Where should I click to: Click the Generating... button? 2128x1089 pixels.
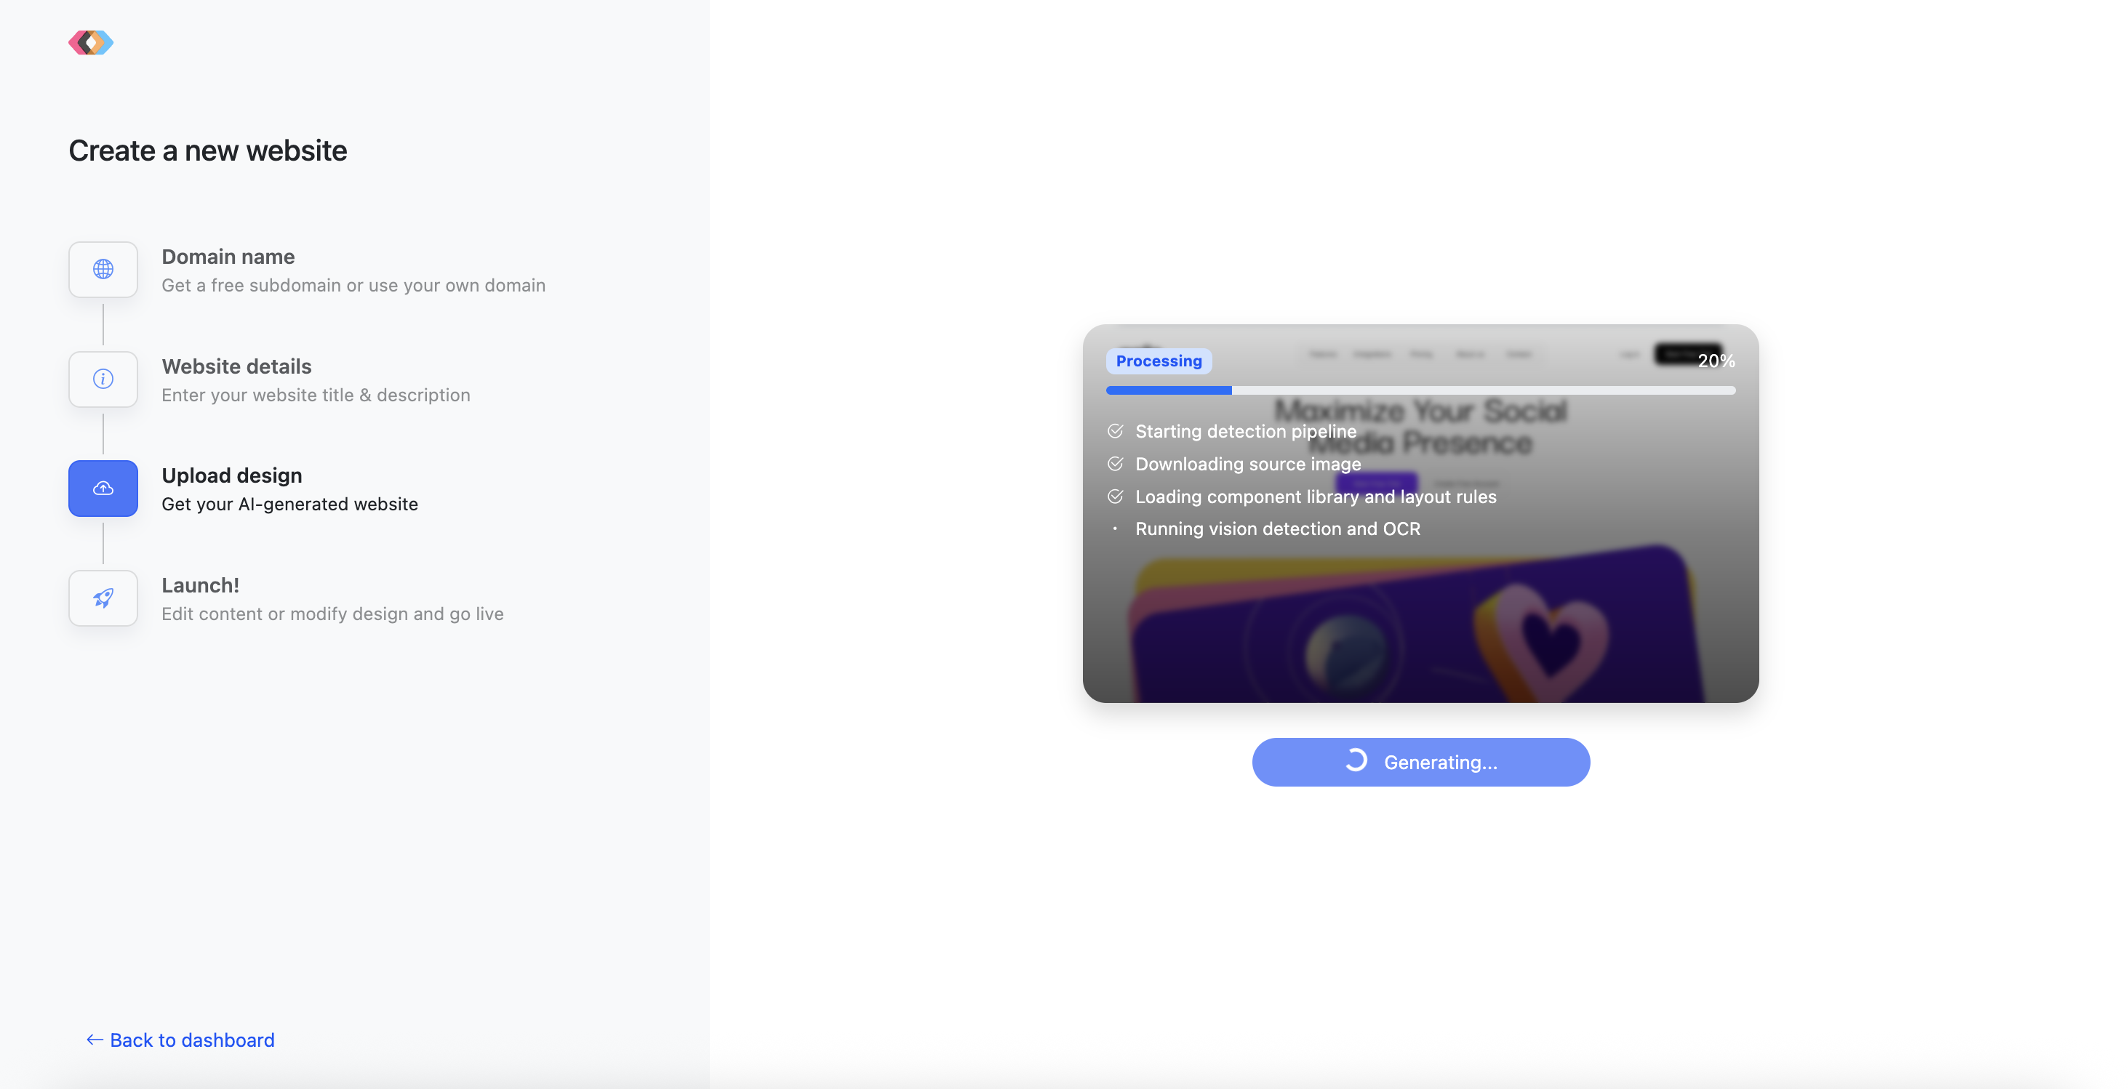(x=1421, y=762)
